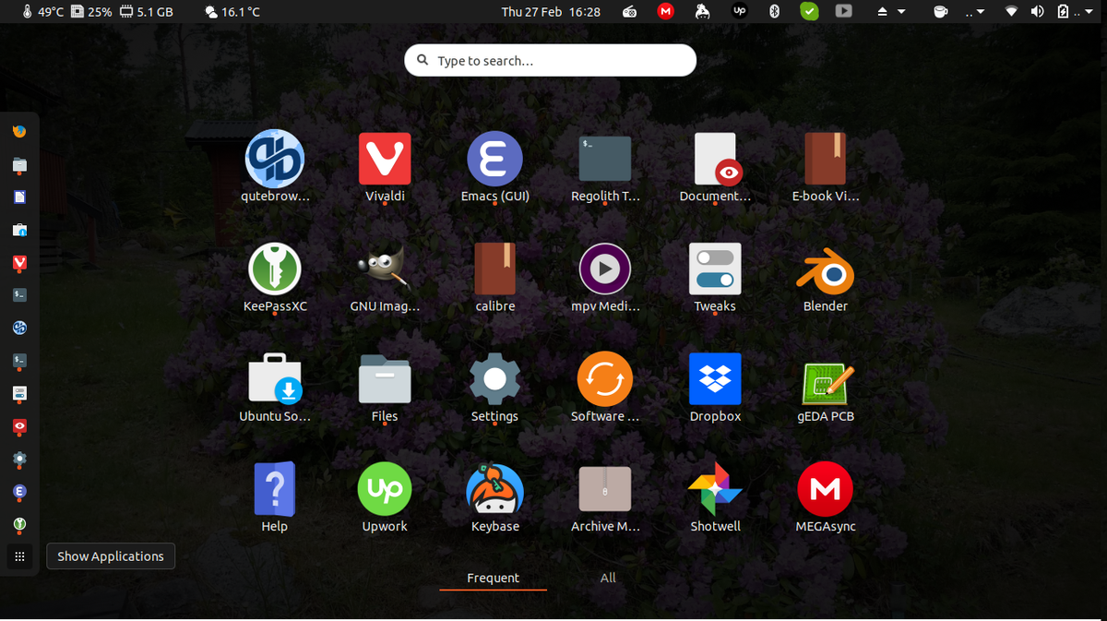
Task: Open Keybase tray icon in top bar
Action: click(x=702, y=12)
